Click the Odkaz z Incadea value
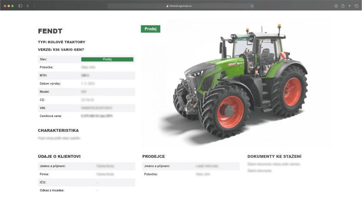 pos(97,190)
